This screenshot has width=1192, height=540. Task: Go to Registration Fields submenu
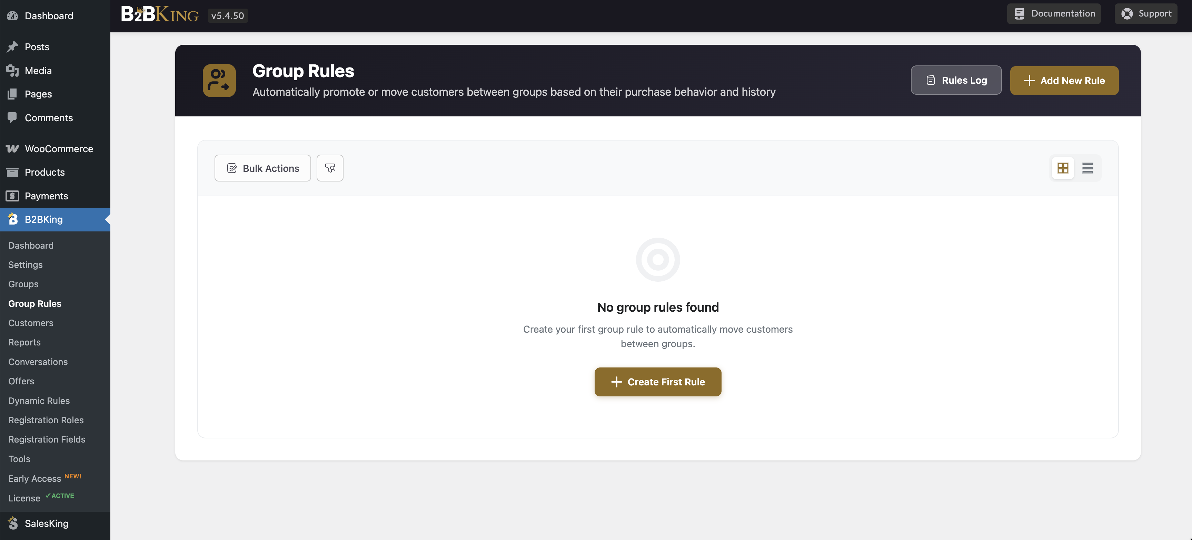coord(47,439)
